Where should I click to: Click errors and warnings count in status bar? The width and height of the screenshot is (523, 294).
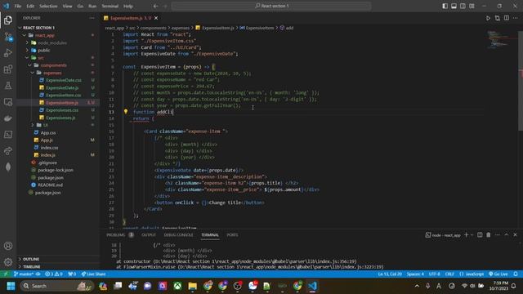coord(54,274)
